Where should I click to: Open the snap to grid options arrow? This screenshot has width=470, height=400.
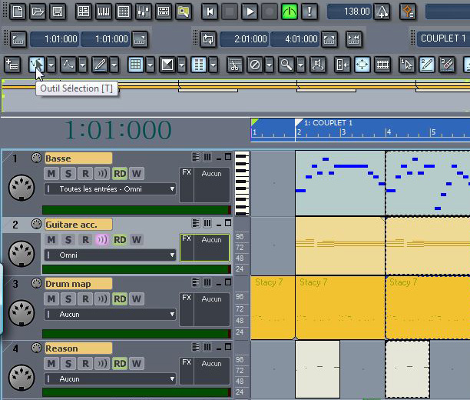pyautogui.click(x=151, y=65)
